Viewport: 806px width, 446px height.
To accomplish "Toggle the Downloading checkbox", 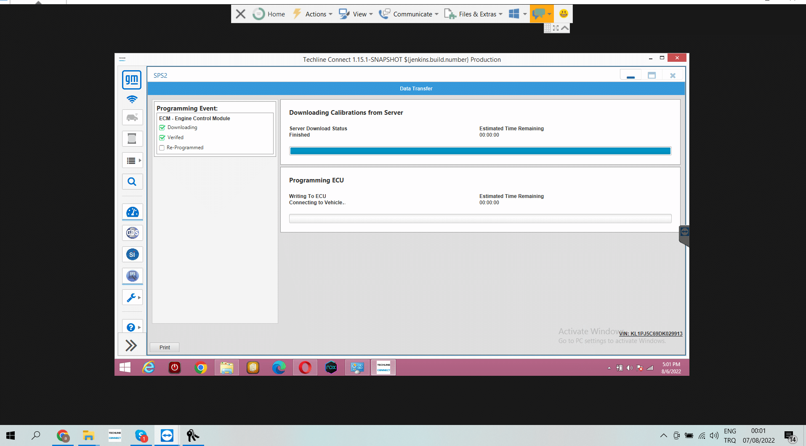I will pos(162,127).
